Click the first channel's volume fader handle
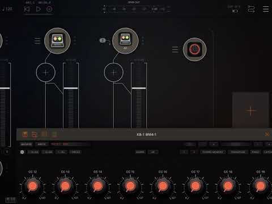This screenshot has height=204, width=272. point(71,88)
